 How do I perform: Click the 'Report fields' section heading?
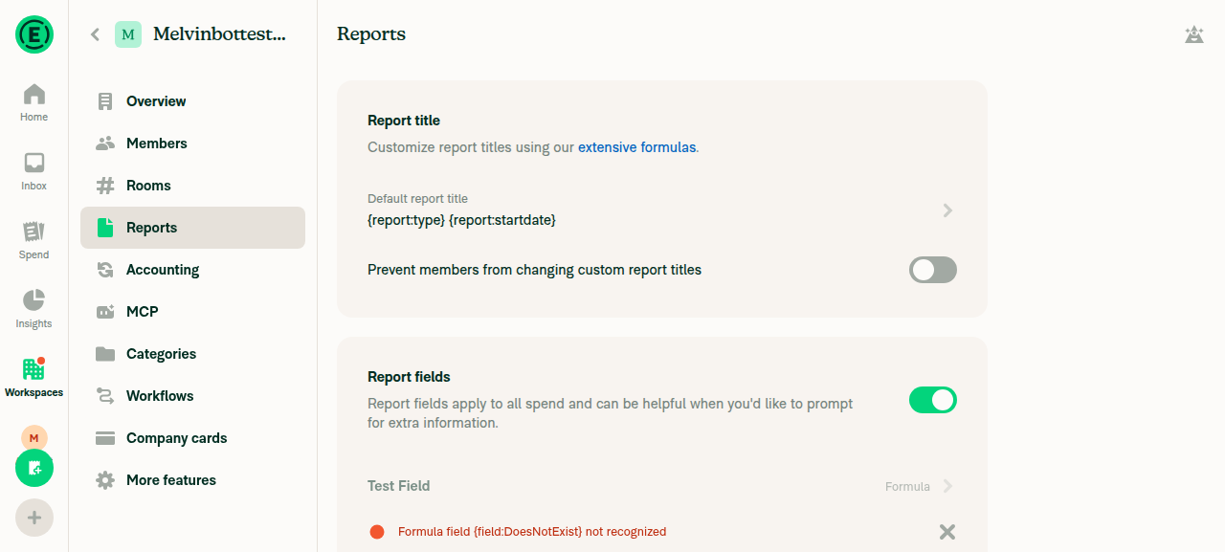coord(409,377)
